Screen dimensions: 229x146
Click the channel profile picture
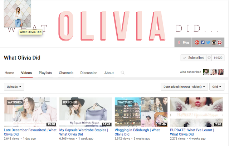click(x=18, y=14)
